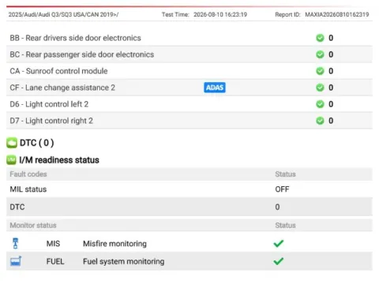Click green status check for BB rear drivers door
The image size is (379, 284).
(320, 38)
